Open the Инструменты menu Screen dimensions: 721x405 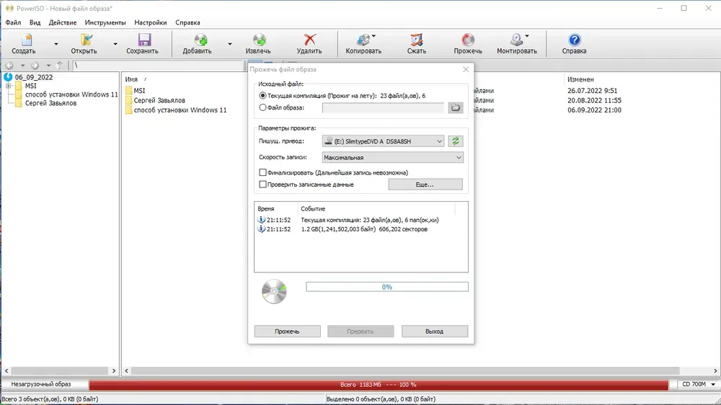pyautogui.click(x=105, y=22)
